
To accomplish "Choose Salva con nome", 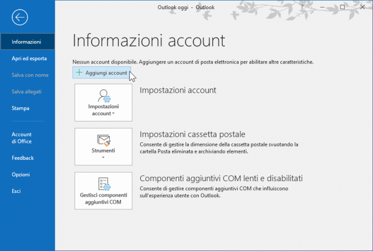I will (30, 75).
